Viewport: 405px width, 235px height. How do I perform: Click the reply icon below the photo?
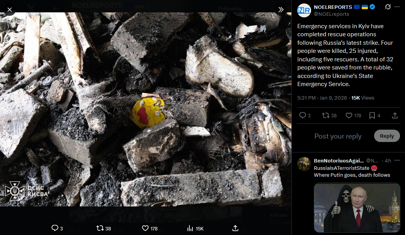[x=55, y=228]
